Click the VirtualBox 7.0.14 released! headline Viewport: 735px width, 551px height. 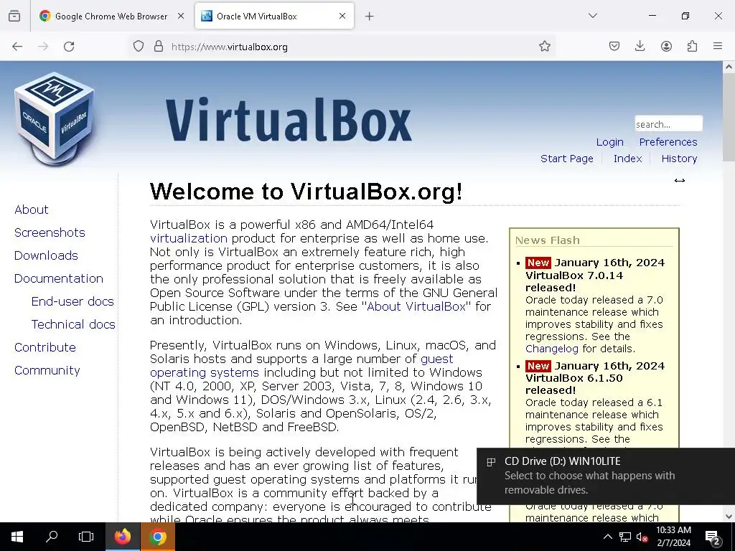coord(574,281)
